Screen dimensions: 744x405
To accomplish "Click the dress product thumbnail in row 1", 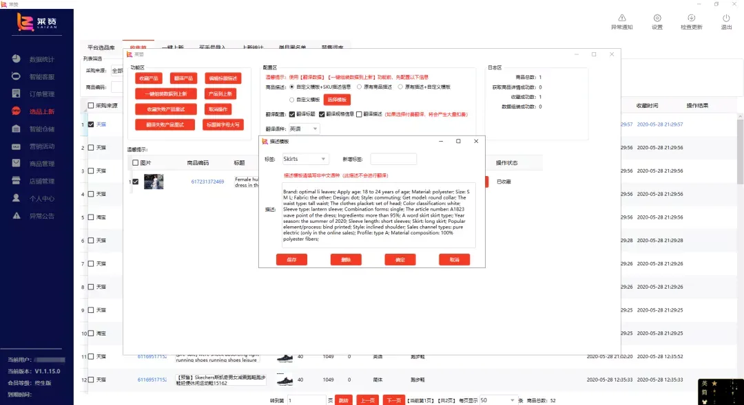I will 154,182.
